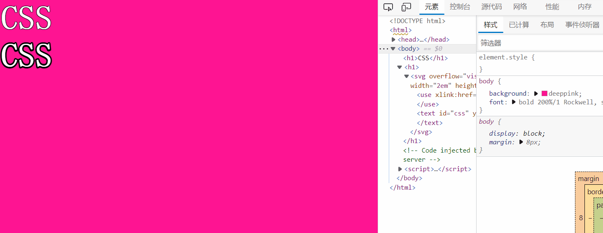Select the 样式 sidebar tab

(x=491, y=25)
